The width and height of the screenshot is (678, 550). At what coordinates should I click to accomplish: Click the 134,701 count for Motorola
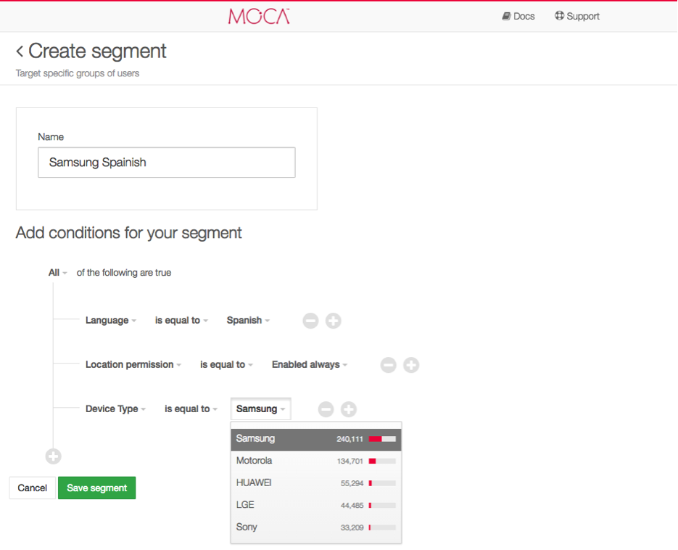350,461
